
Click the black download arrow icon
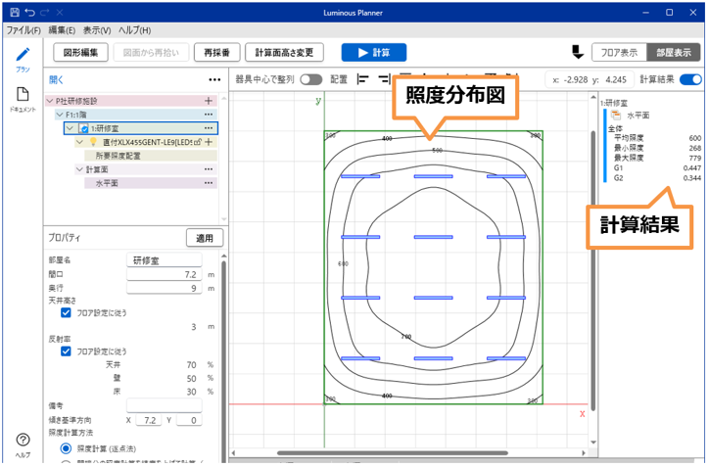pyautogui.click(x=577, y=52)
